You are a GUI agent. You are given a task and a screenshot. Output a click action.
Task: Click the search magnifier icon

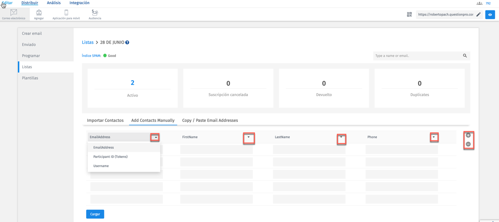[465, 56]
